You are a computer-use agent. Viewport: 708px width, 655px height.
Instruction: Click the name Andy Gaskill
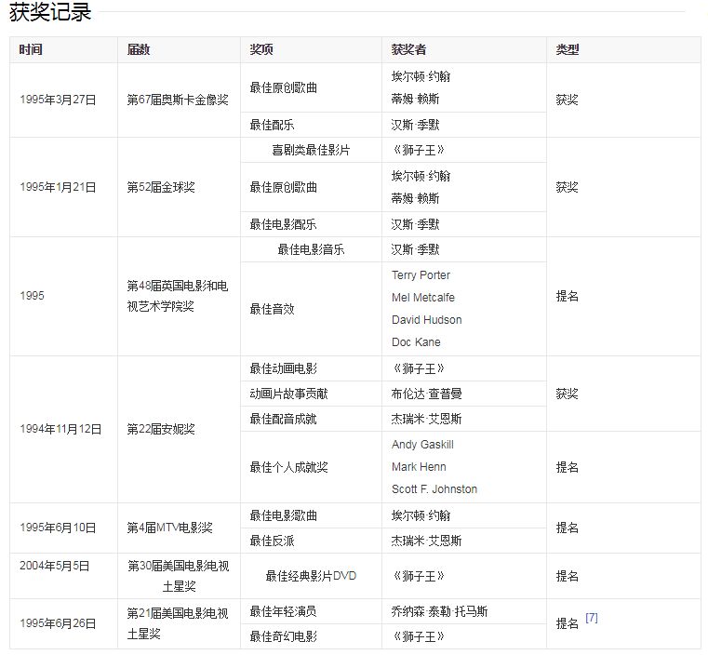[x=422, y=445]
